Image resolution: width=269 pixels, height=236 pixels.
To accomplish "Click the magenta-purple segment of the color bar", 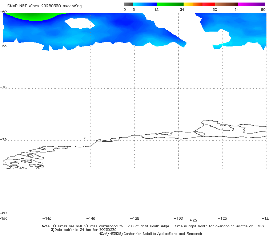I will point(252,4).
